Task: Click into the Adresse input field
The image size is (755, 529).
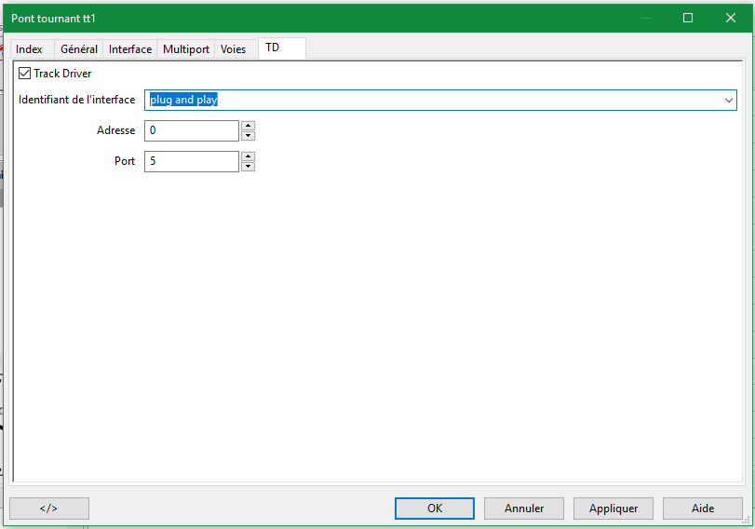Action: (191, 131)
